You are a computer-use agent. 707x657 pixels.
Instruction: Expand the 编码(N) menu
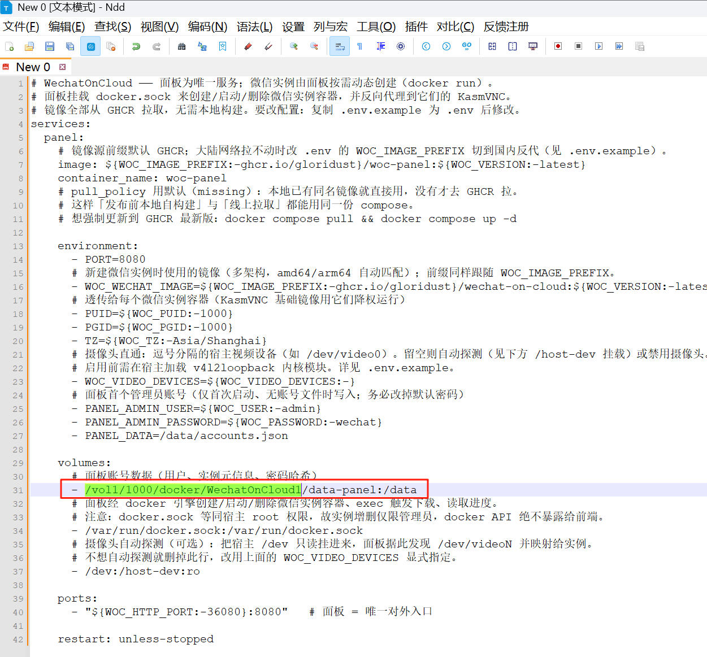pyautogui.click(x=207, y=27)
